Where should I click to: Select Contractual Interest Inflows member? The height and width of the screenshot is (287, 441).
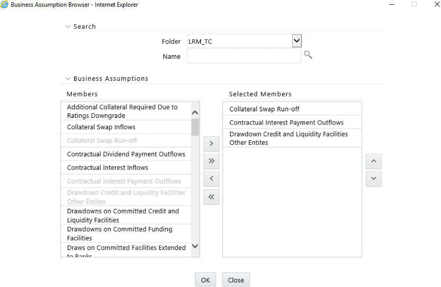point(126,168)
